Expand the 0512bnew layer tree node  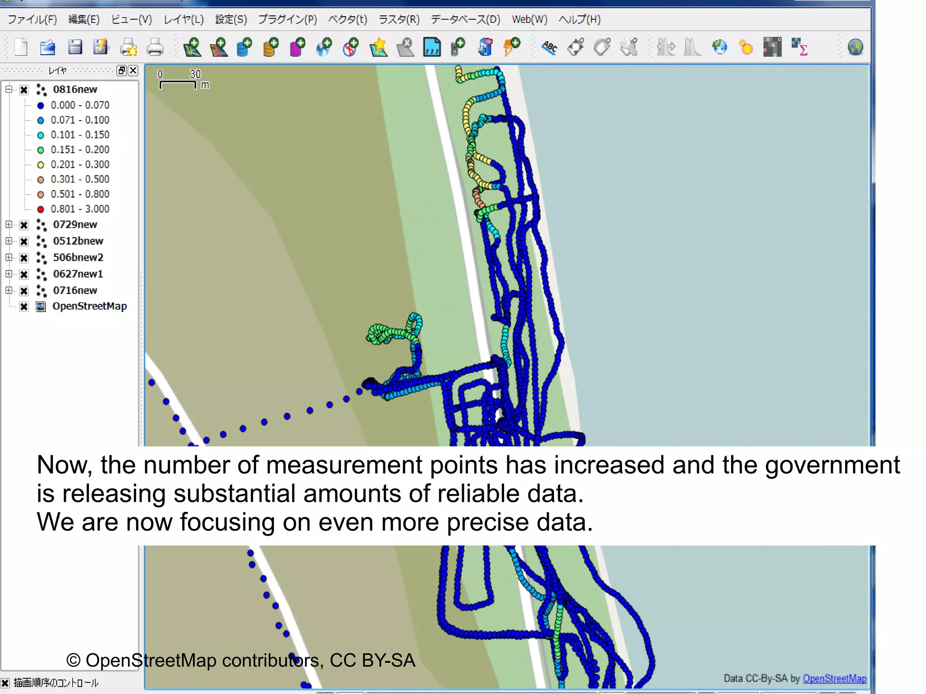point(9,241)
